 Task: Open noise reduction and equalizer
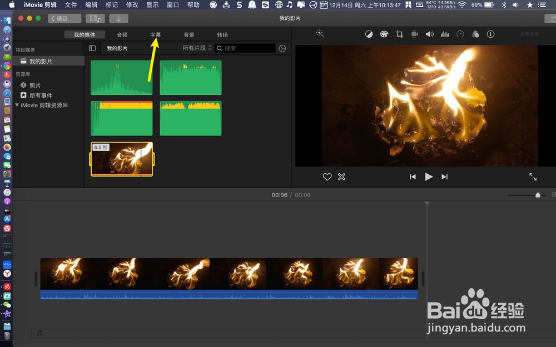(x=445, y=34)
